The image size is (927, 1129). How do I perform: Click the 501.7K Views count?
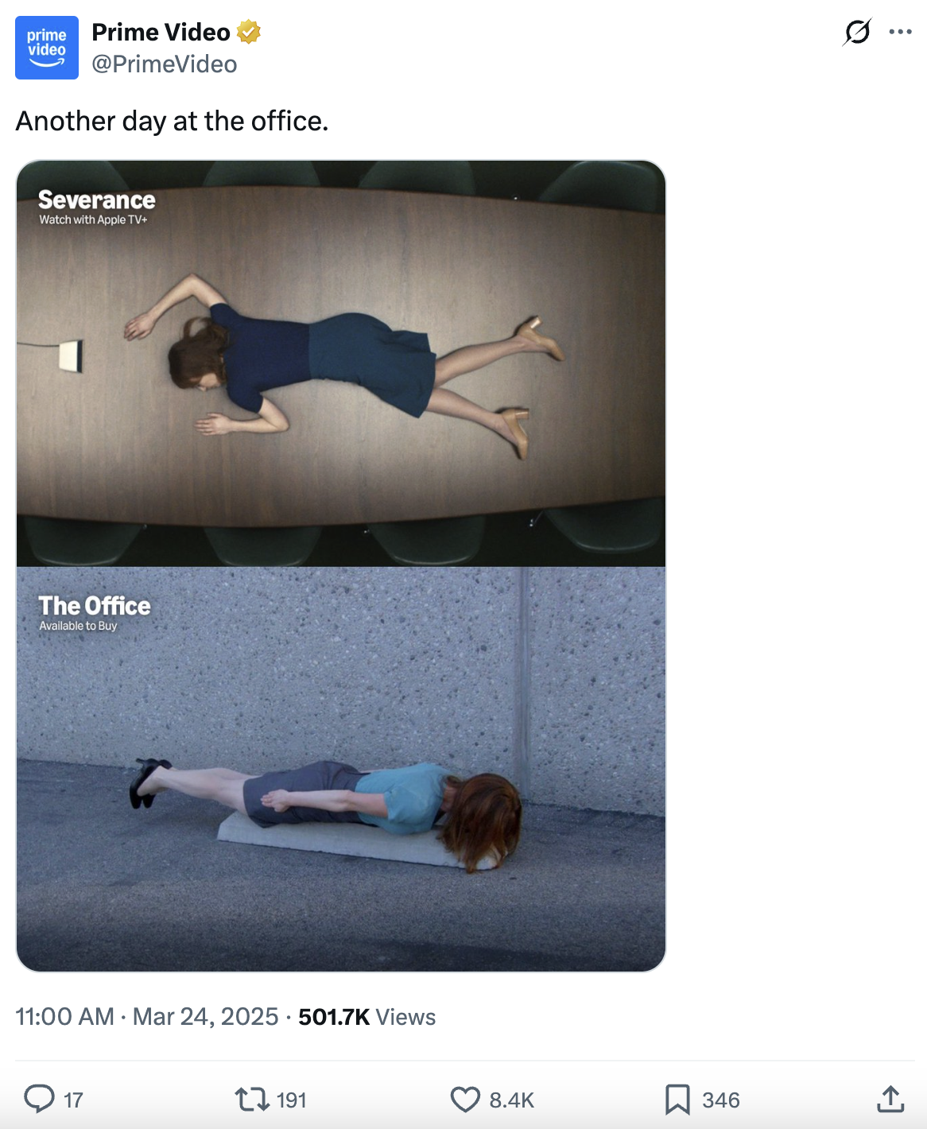[x=367, y=1017]
